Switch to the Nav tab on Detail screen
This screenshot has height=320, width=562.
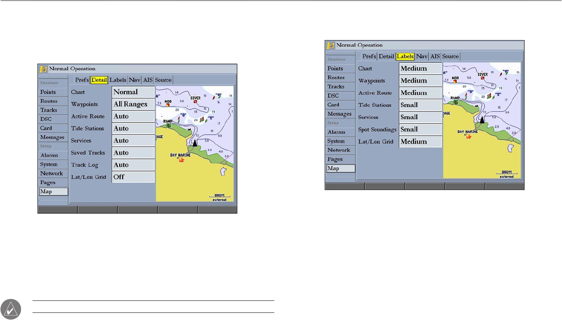pyautogui.click(x=135, y=80)
